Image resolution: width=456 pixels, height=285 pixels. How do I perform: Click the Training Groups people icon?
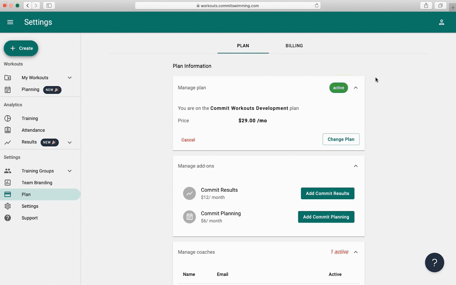(x=8, y=171)
